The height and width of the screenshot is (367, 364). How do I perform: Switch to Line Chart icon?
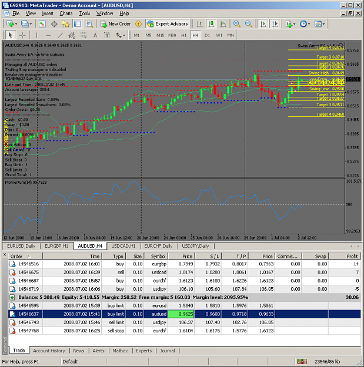tap(223, 24)
